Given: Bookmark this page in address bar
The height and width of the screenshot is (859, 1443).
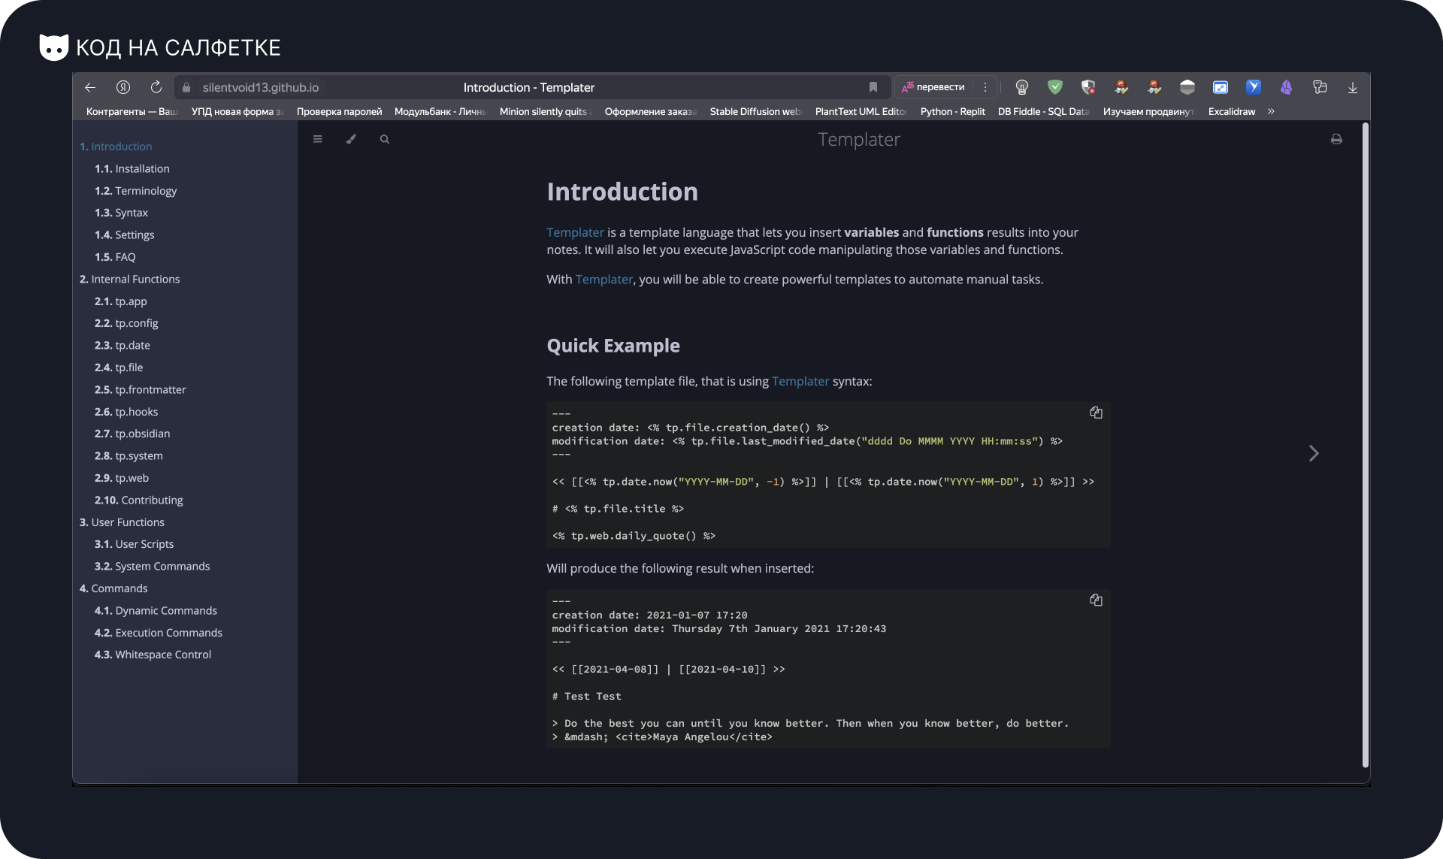Looking at the screenshot, I should click(873, 87).
